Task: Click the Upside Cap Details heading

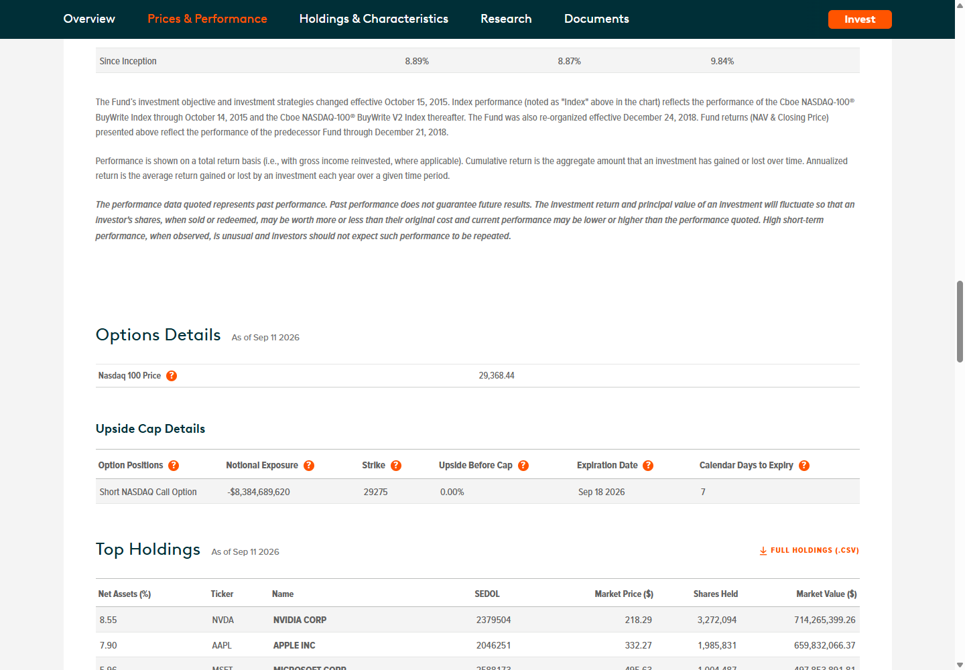Action: (151, 429)
